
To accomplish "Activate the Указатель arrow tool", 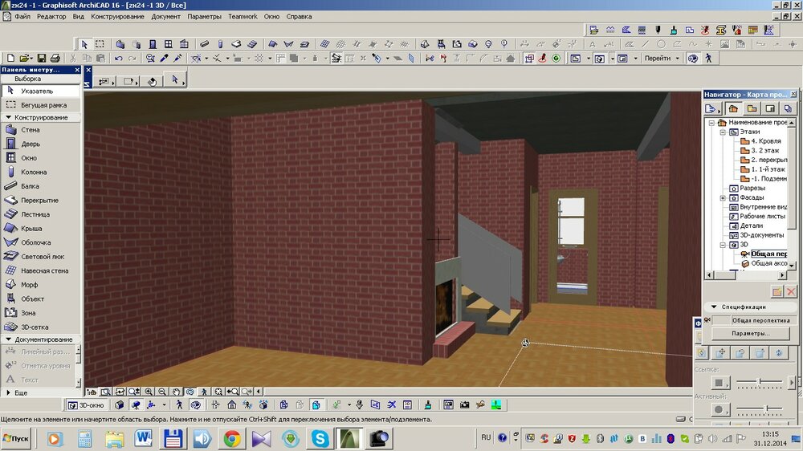I will click(37, 91).
